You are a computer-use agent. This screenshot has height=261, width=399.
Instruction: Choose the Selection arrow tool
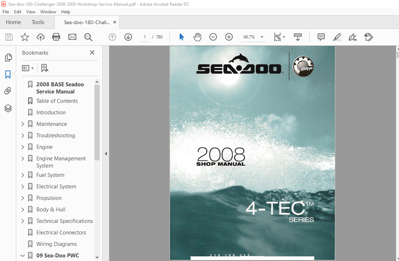click(181, 37)
